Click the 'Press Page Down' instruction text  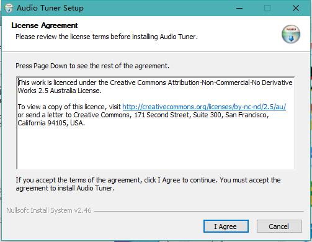pos(92,66)
